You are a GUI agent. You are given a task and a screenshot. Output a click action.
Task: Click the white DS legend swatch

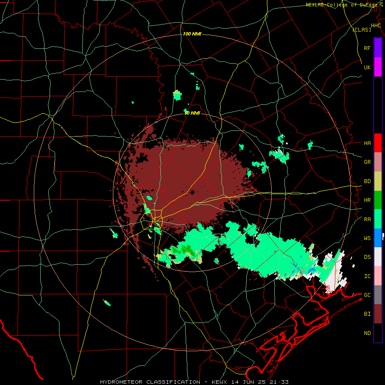click(x=378, y=257)
